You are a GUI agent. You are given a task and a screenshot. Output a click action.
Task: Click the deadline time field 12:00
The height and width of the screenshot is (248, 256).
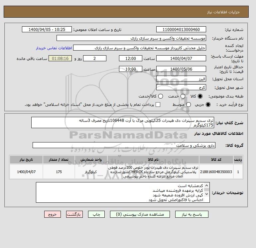(131, 58)
